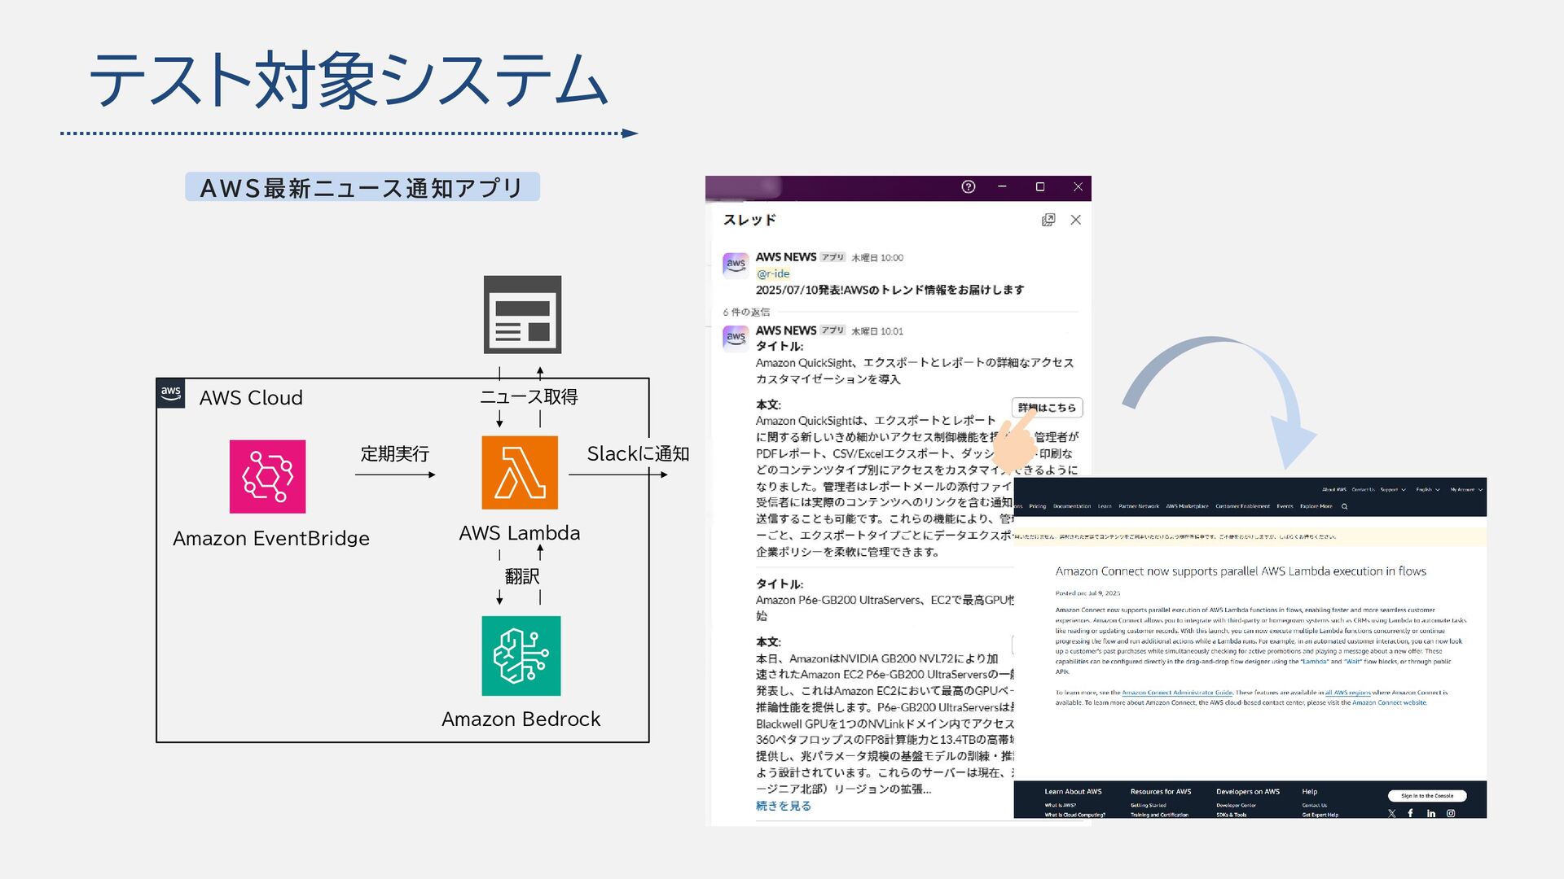Open the Instagram icon in AWS footer

tap(1451, 813)
